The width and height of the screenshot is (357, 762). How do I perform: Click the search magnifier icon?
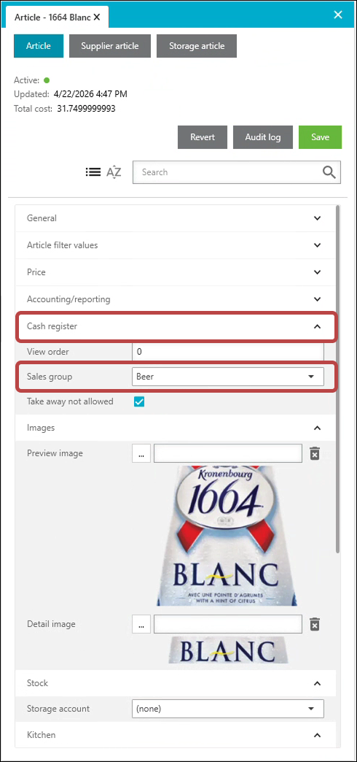329,172
